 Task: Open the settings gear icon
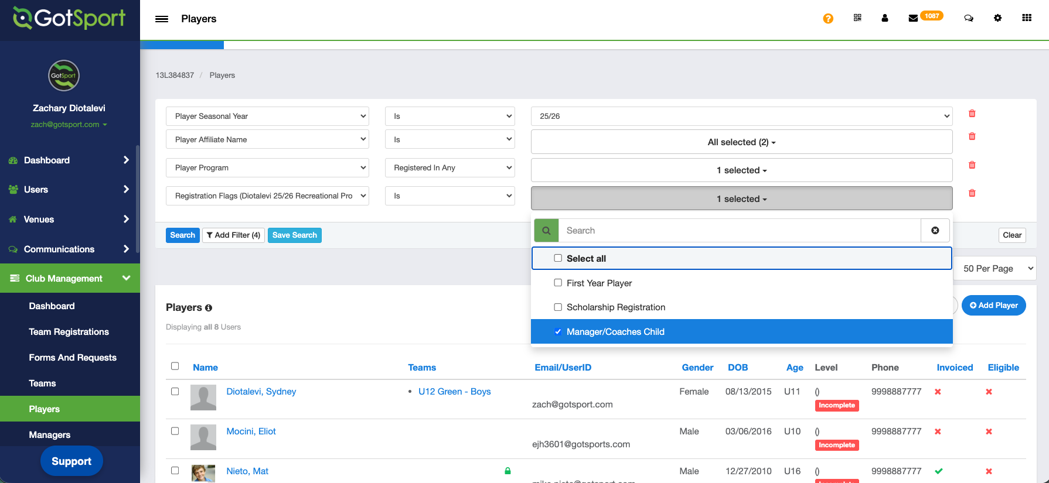coord(997,18)
